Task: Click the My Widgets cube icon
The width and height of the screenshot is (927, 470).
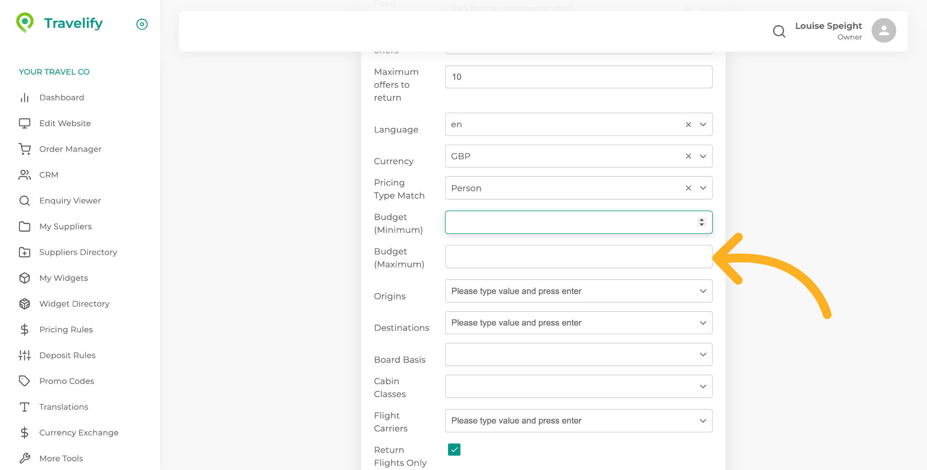Action: [x=25, y=278]
